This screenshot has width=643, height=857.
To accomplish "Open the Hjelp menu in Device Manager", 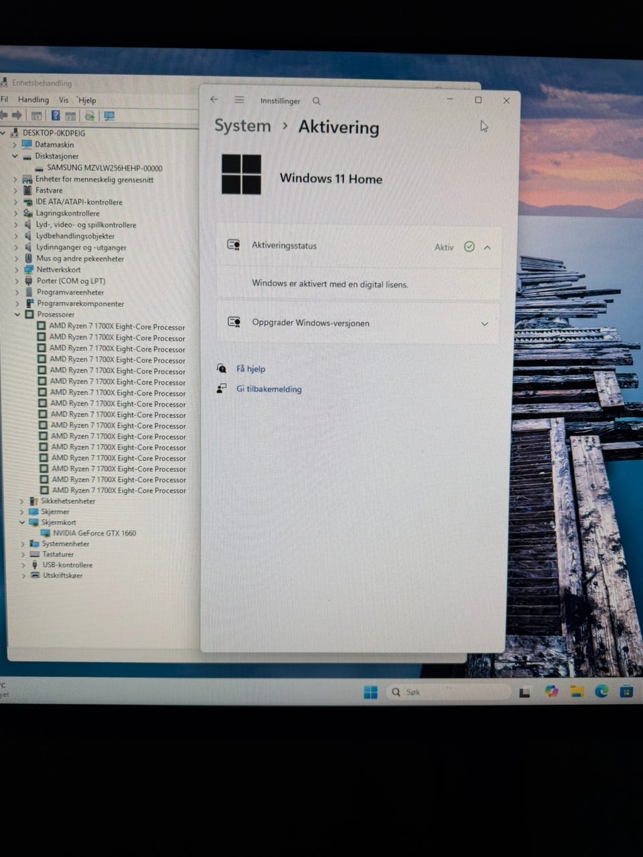I will tap(87, 100).
